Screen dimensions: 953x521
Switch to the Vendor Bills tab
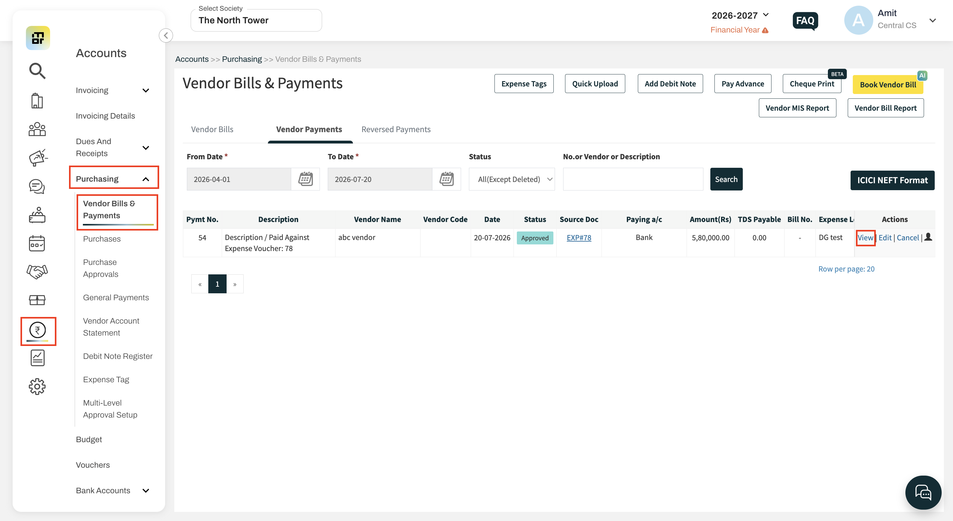tap(212, 129)
